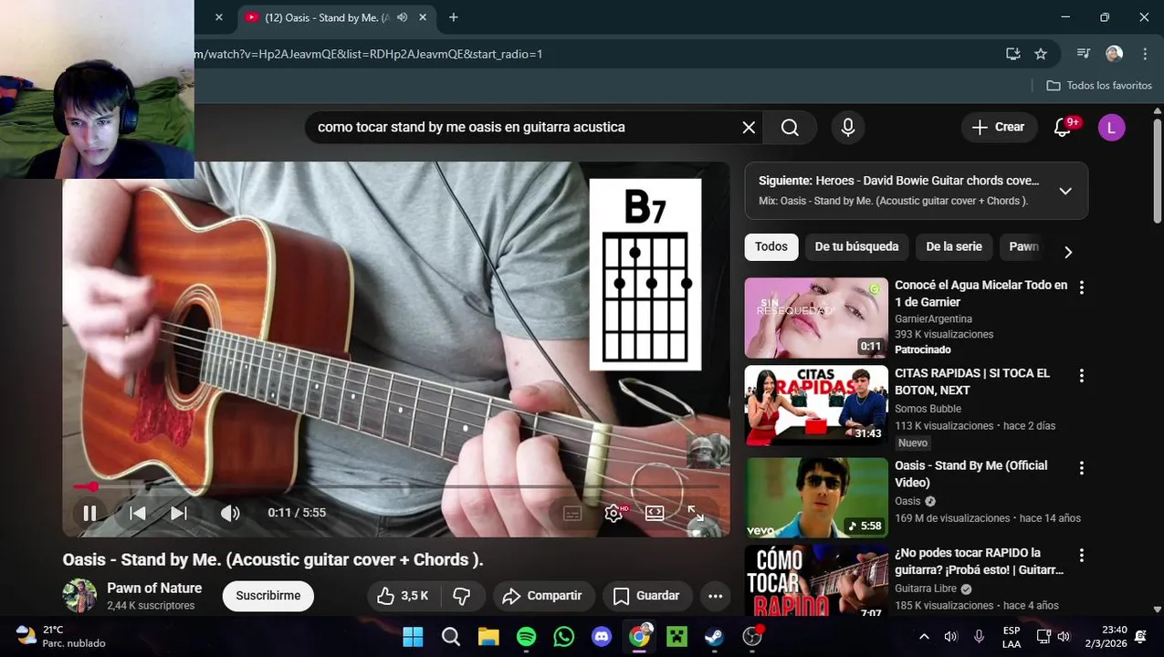1164x657 pixels.
Task: Click the magnifier search button
Action: (791, 127)
